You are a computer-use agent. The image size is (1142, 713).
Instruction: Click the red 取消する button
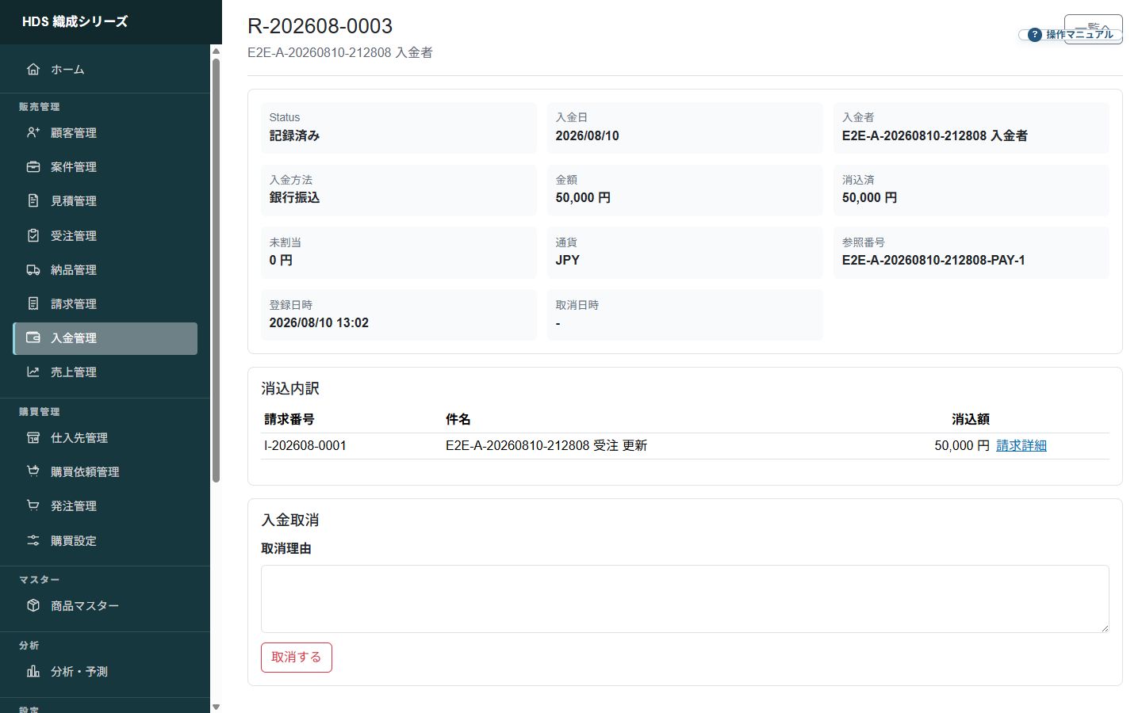297,658
